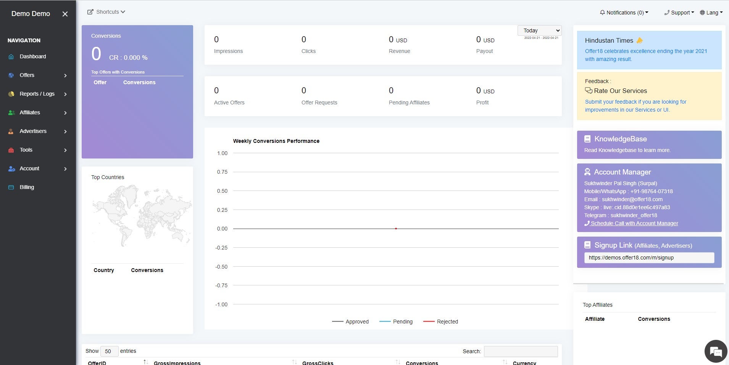The image size is (729, 365).
Task: Click the Account Manager person icon
Action: click(x=587, y=172)
